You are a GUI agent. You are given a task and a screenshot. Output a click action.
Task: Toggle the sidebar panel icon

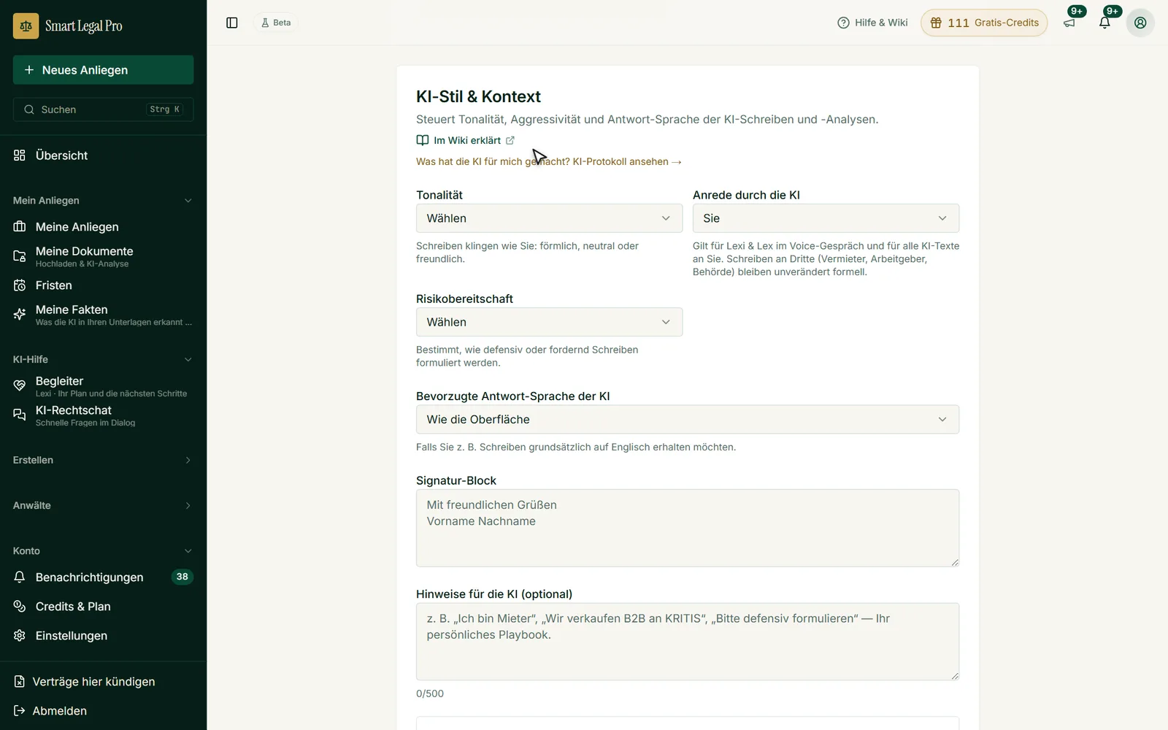click(x=232, y=23)
